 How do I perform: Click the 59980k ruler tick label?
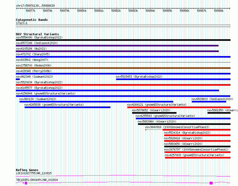[x=82, y=11]
